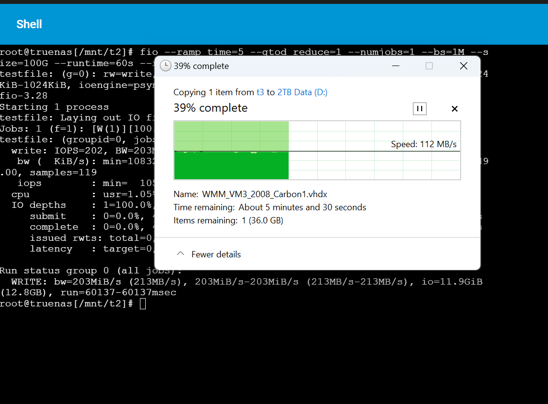Click the Items remaining 36.0 GB line
The image size is (548, 404).
(228, 220)
